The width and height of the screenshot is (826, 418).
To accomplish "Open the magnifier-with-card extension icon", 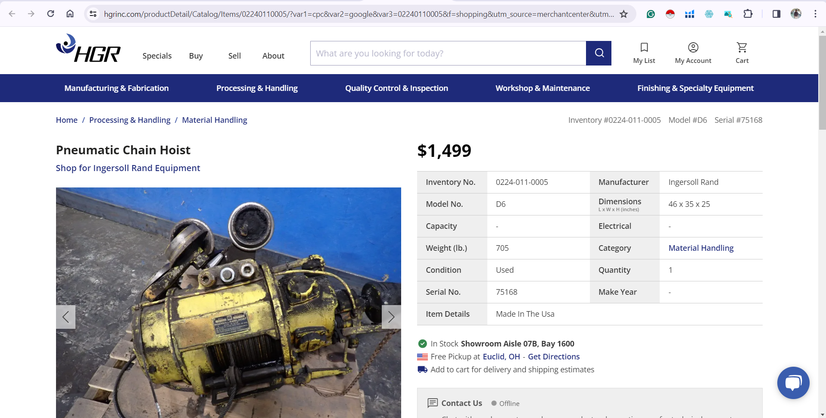I will [x=728, y=14].
